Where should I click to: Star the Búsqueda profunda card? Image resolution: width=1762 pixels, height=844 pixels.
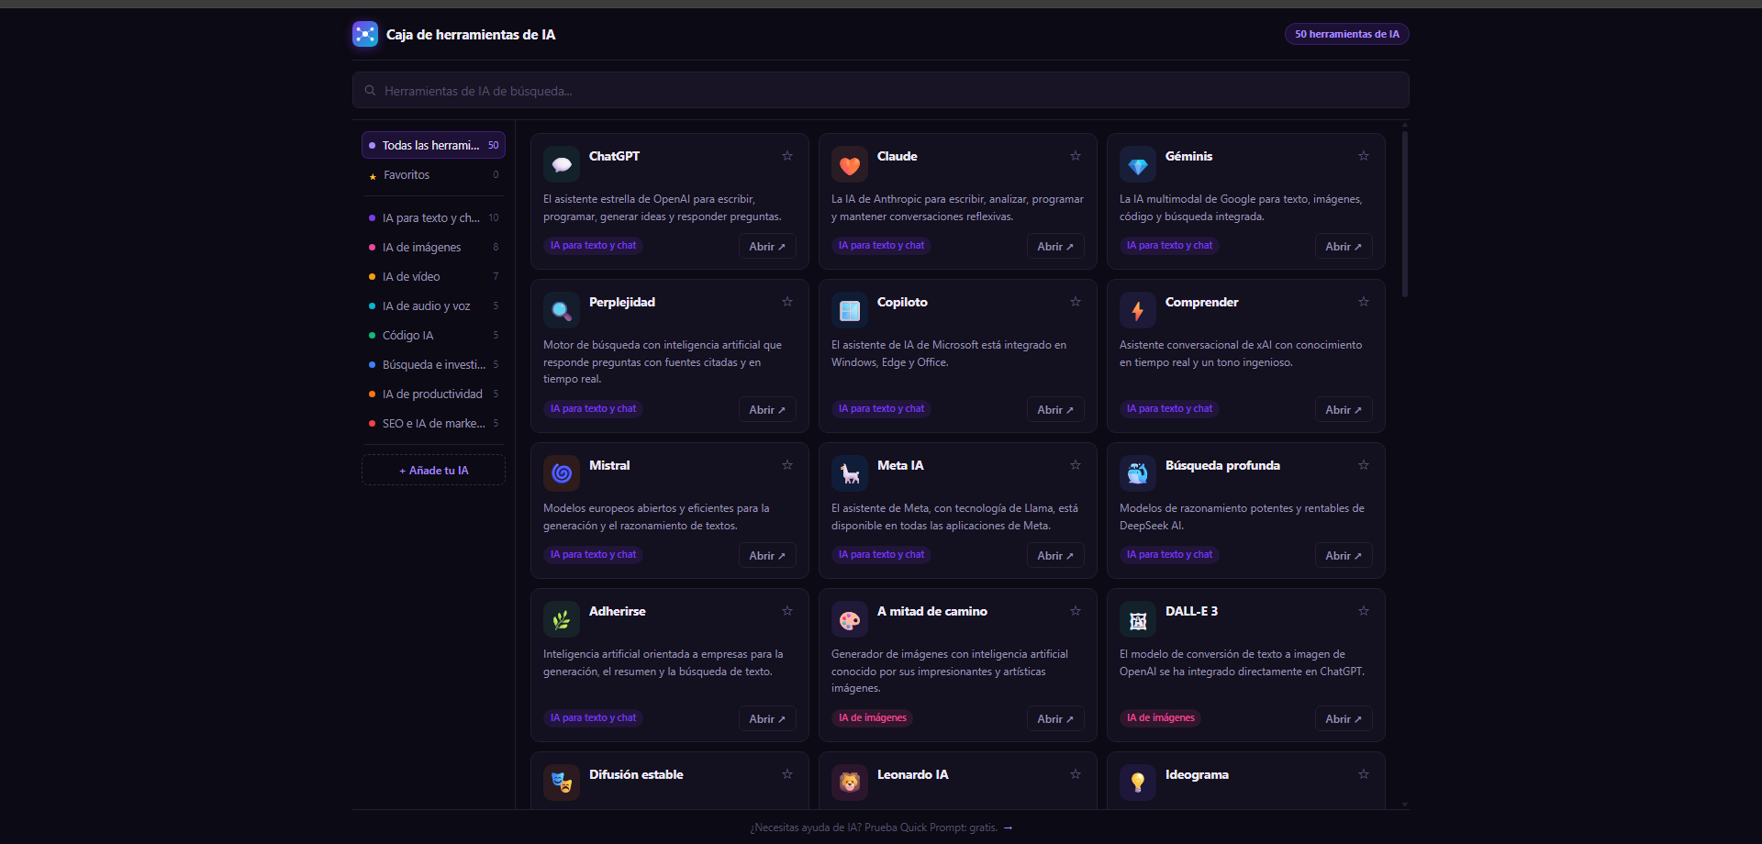[1364, 465]
